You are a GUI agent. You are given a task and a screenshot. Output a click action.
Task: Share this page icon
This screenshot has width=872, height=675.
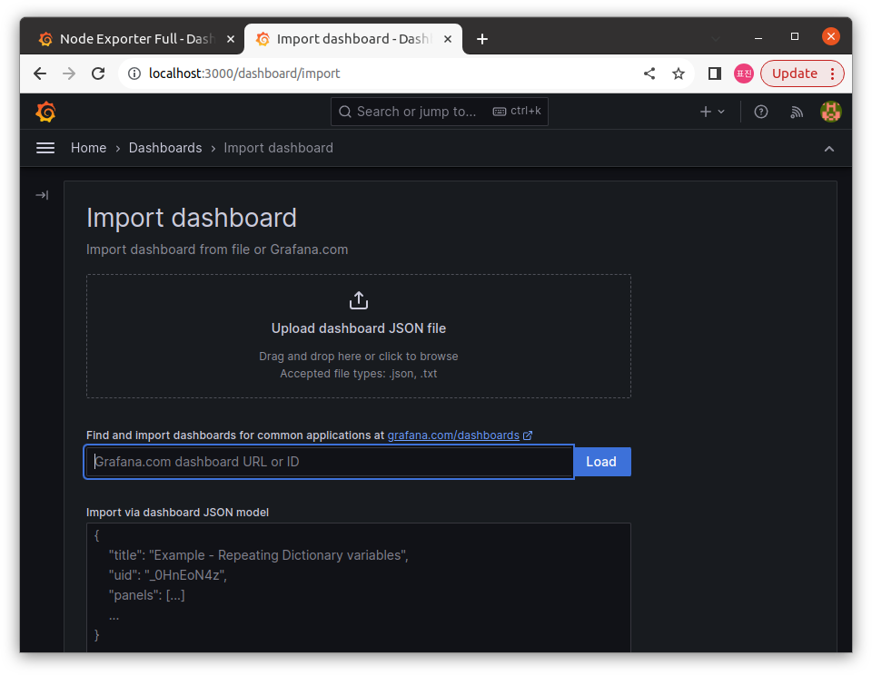(x=649, y=73)
